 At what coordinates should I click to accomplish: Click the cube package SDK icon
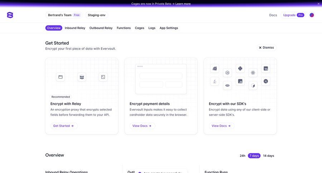click(253, 85)
